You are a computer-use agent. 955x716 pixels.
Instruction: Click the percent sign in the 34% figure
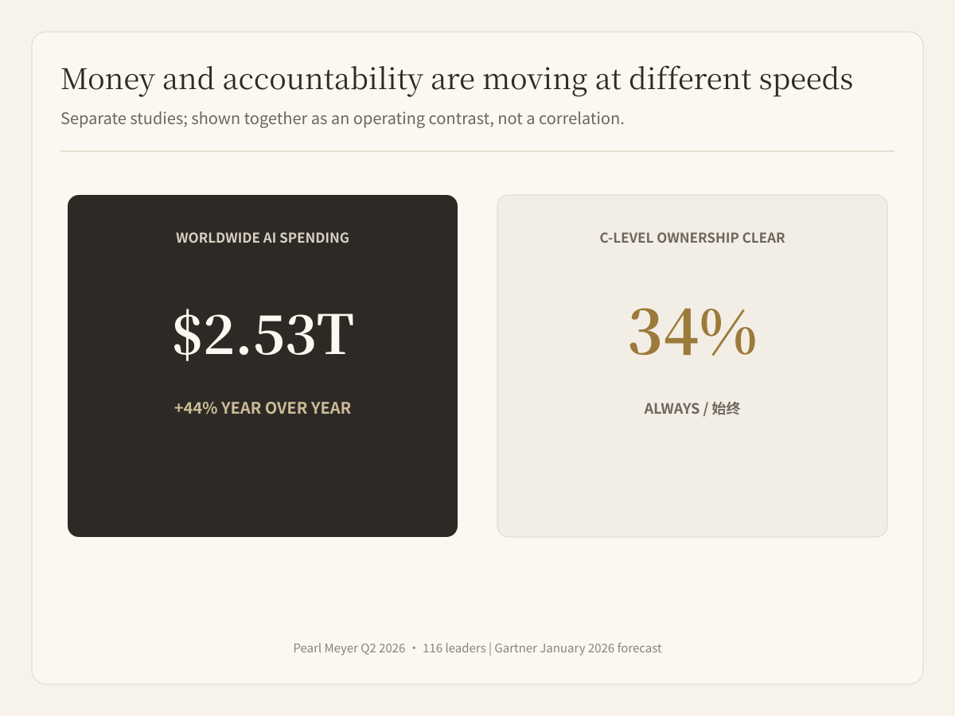coord(727,333)
